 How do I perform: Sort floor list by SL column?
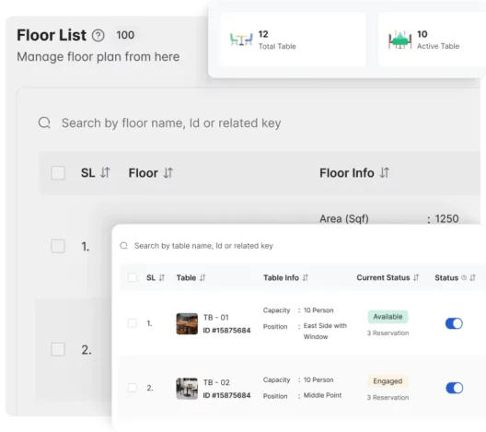tap(105, 173)
